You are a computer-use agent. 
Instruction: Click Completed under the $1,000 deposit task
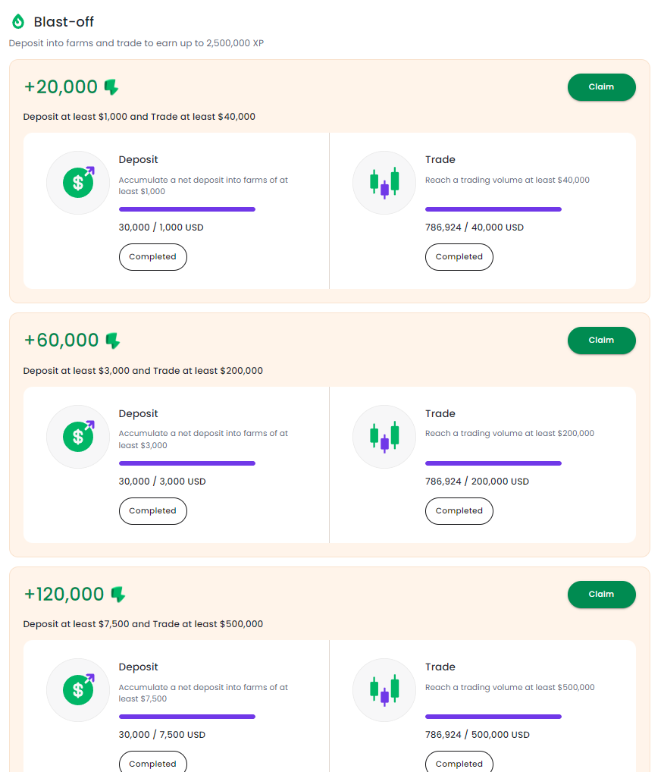tap(152, 257)
